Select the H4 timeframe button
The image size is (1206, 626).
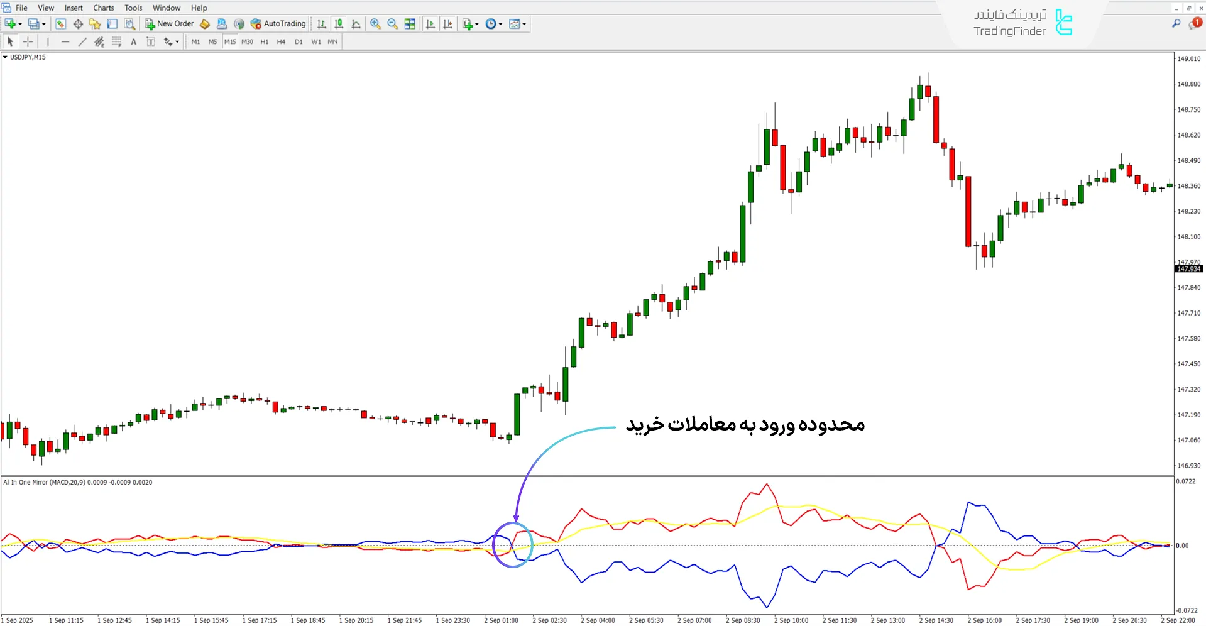pos(281,41)
